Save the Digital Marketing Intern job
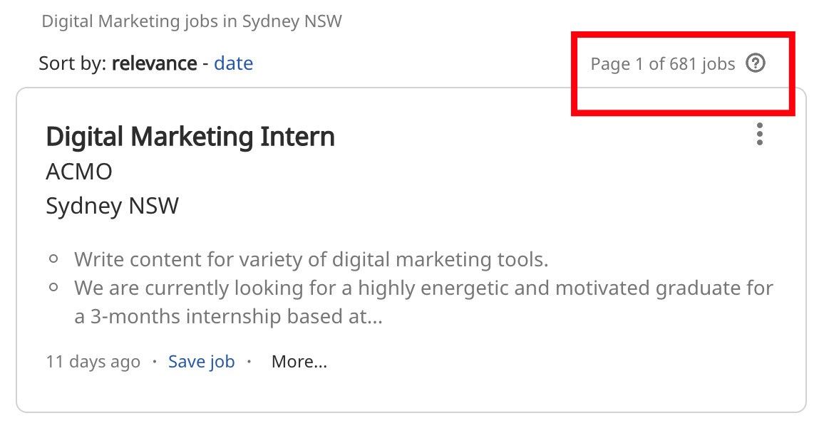824x423 pixels. coord(201,361)
